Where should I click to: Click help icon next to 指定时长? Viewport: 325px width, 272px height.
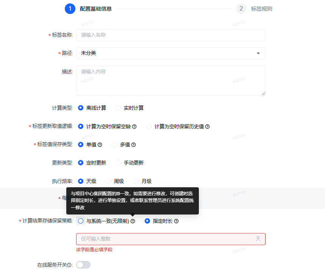pyautogui.click(x=176, y=221)
